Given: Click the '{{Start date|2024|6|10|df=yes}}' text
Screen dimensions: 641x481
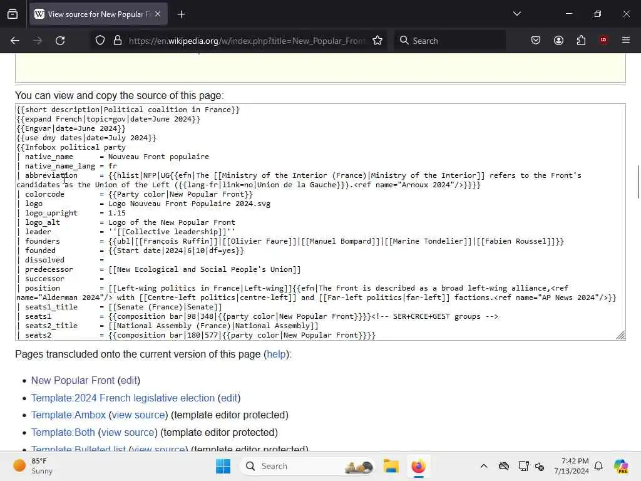Looking at the screenshot, I should pyautogui.click(x=176, y=251).
